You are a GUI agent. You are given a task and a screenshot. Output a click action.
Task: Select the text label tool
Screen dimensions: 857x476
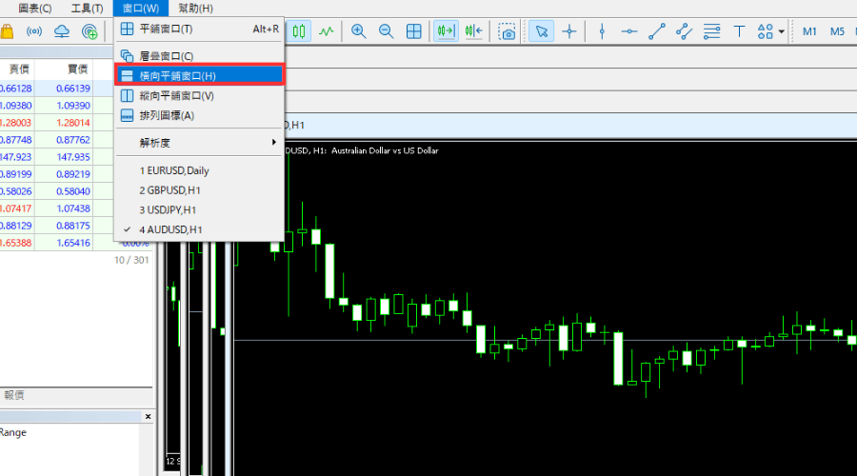coord(739,31)
